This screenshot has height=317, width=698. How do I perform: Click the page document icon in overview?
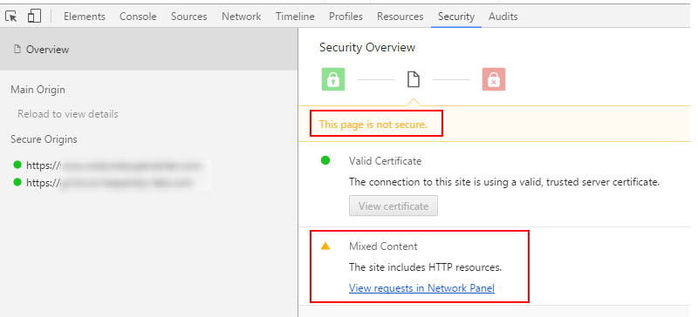pyautogui.click(x=414, y=79)
